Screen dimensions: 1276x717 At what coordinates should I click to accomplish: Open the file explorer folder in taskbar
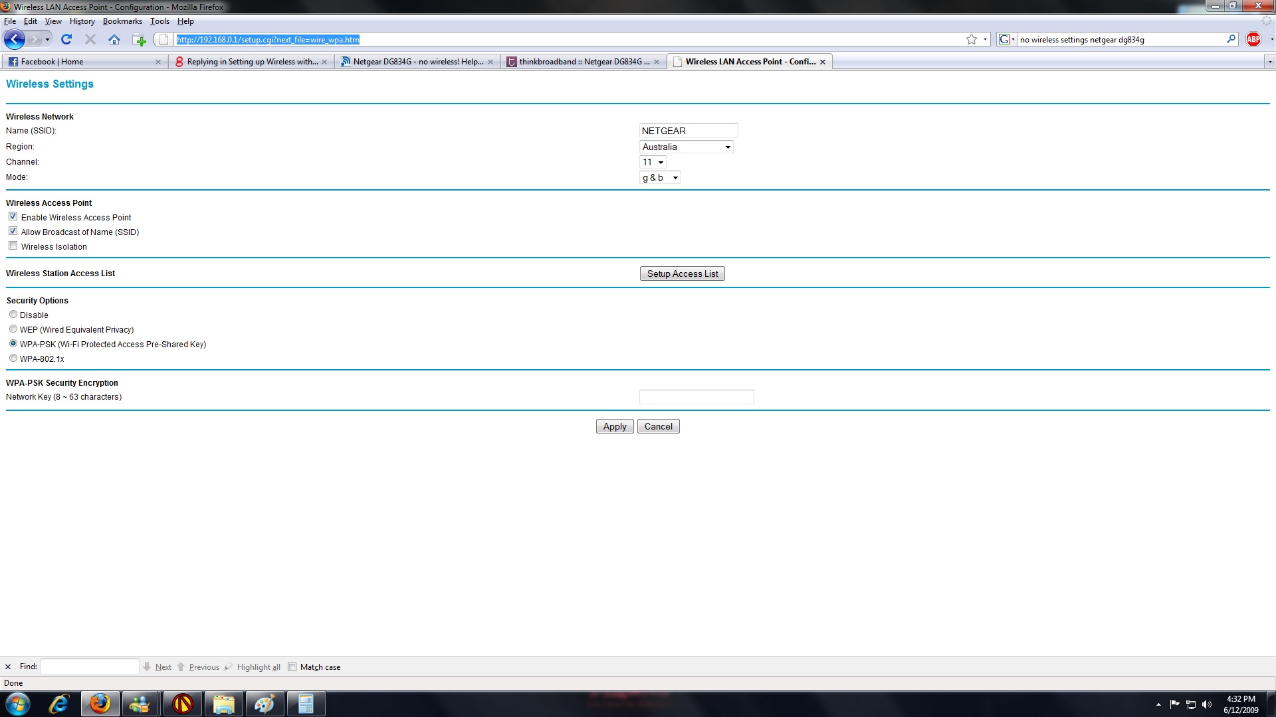pos(223,704)
